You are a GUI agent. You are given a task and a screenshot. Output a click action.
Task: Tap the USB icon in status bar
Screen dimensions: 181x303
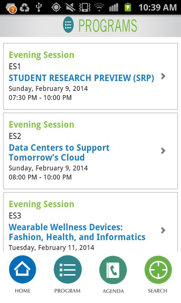tap(39, 7)
